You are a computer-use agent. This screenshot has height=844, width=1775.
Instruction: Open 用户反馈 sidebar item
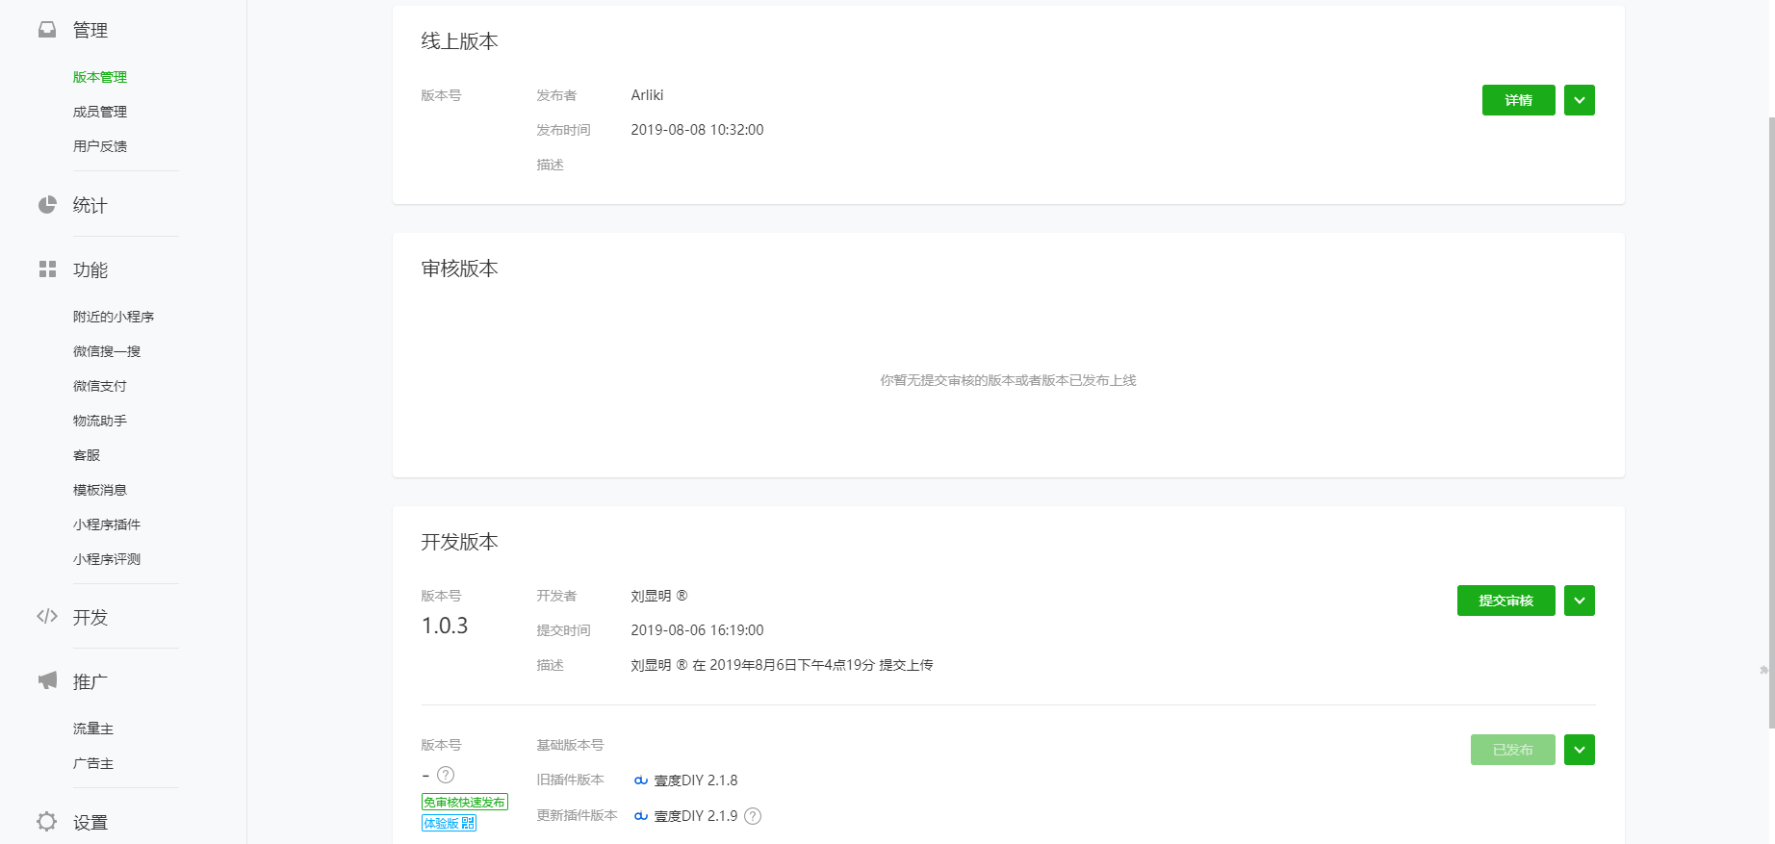100,146
